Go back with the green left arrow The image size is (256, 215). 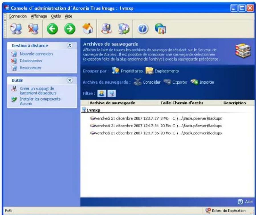pos(52,29)
